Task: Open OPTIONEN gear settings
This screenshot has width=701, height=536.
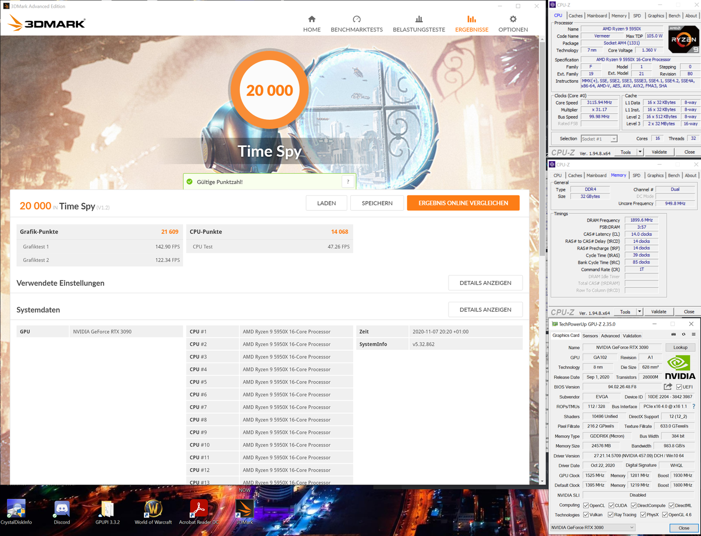Action: click(513, 24)
